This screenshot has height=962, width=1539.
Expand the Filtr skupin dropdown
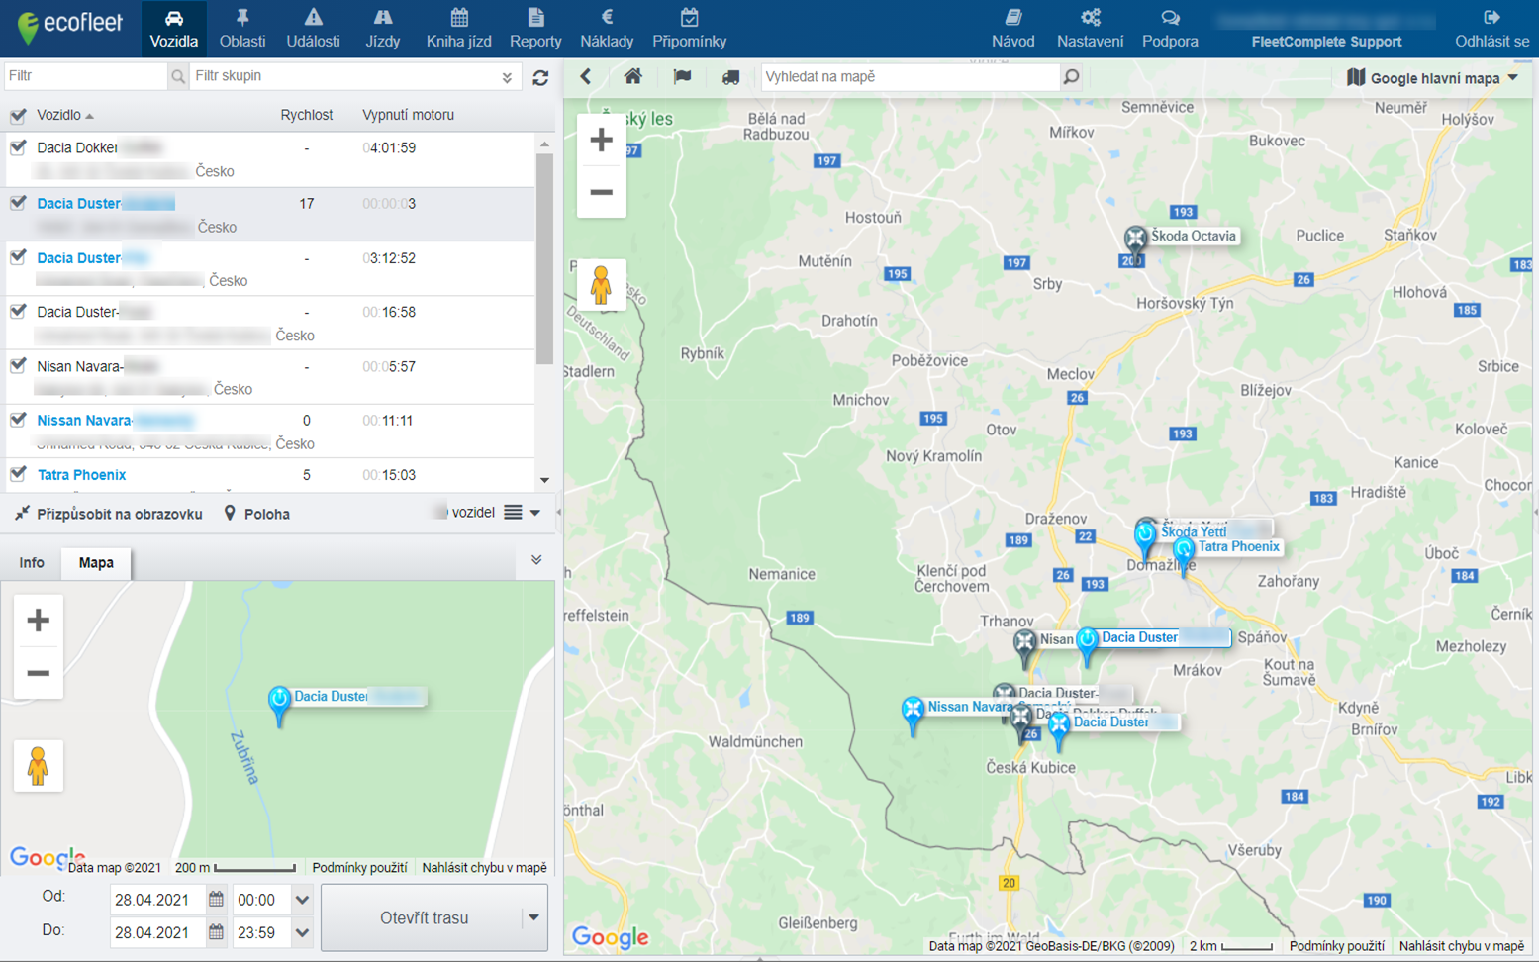pyautogui.click(x=507, y=77)
